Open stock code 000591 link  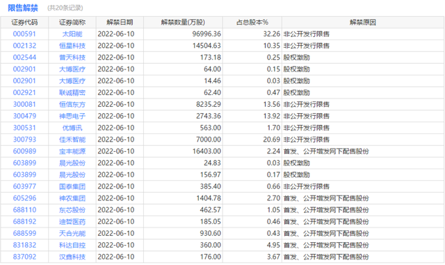pyautogui.click(x=24, y=34)
